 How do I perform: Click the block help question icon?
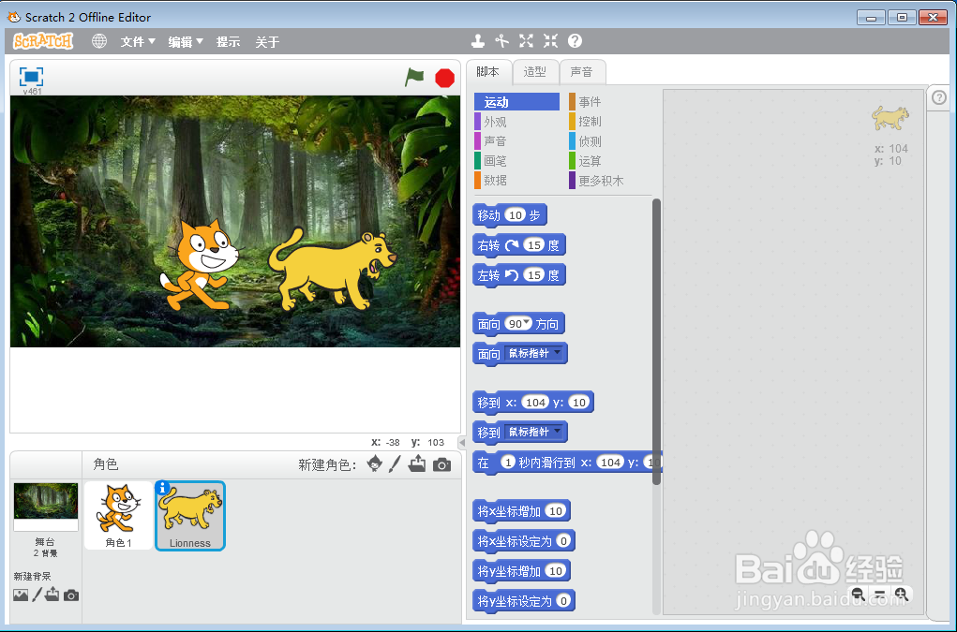point(575,41)
